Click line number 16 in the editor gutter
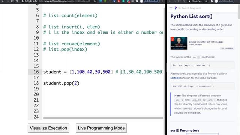This screenshot has width=240, height=135. pyautogui.click(x=36, y=72)
